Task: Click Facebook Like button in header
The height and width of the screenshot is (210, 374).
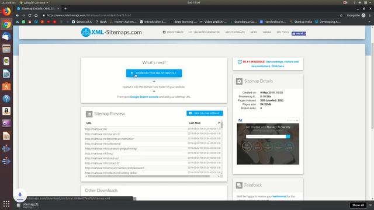Action: pyautogui.click(x=299, y=34)
